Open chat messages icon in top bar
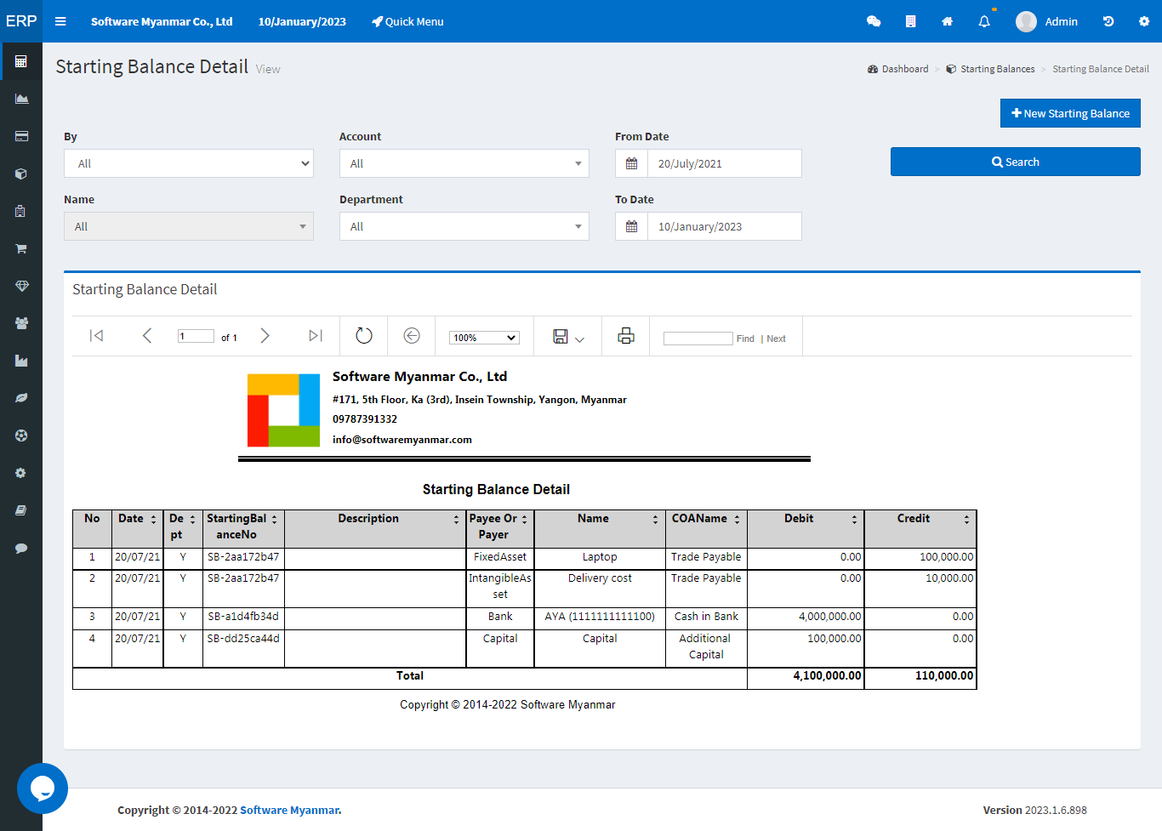The image size is (1162, 831). click(x=874, y=21)
